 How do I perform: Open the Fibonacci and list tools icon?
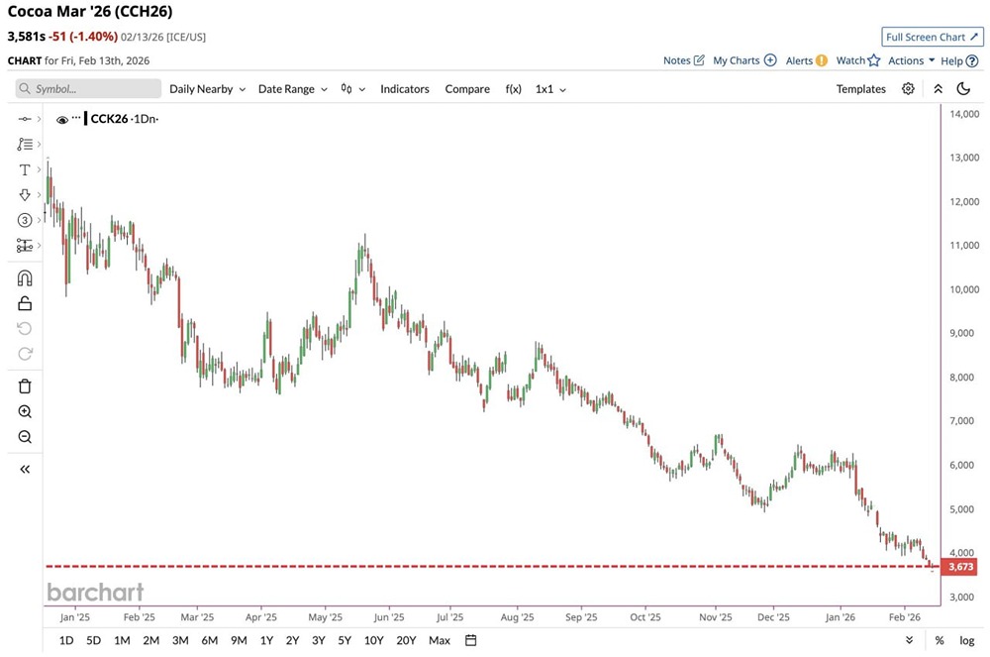coord(24,145)
